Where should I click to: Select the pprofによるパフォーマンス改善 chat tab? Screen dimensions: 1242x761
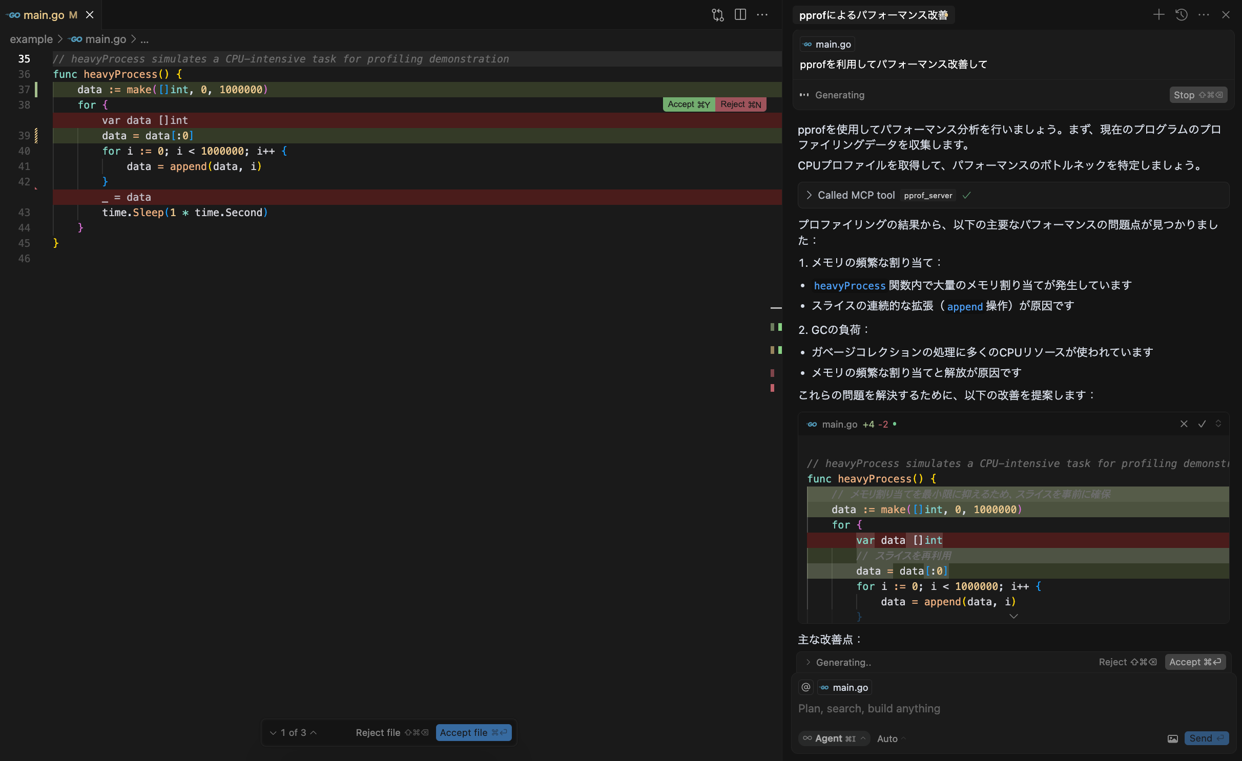pyautogui.click(x=873, y=15)
